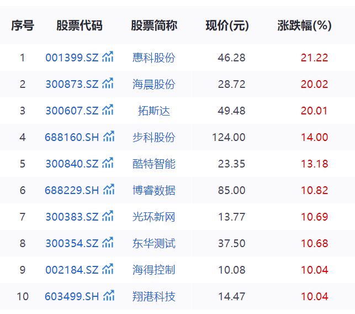Select change percentage 10.82
355x314 pixels.
tap(315, 190)
